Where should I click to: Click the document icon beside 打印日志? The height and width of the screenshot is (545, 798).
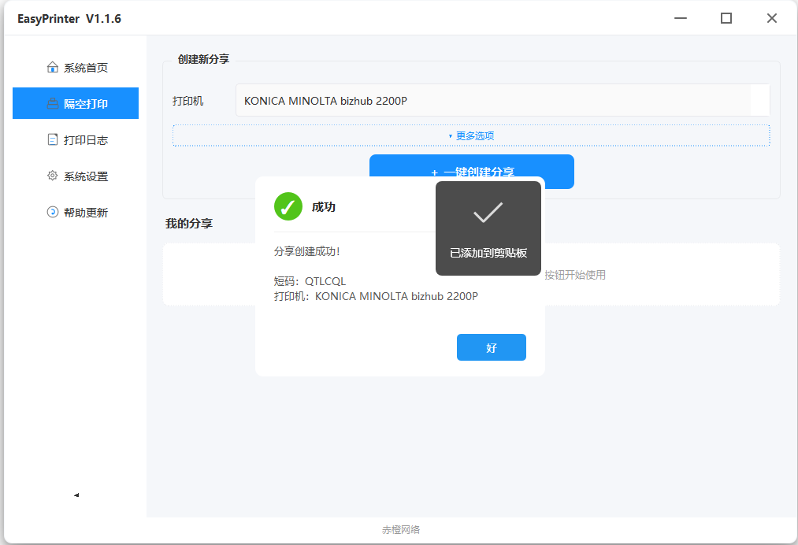[53, 139]
